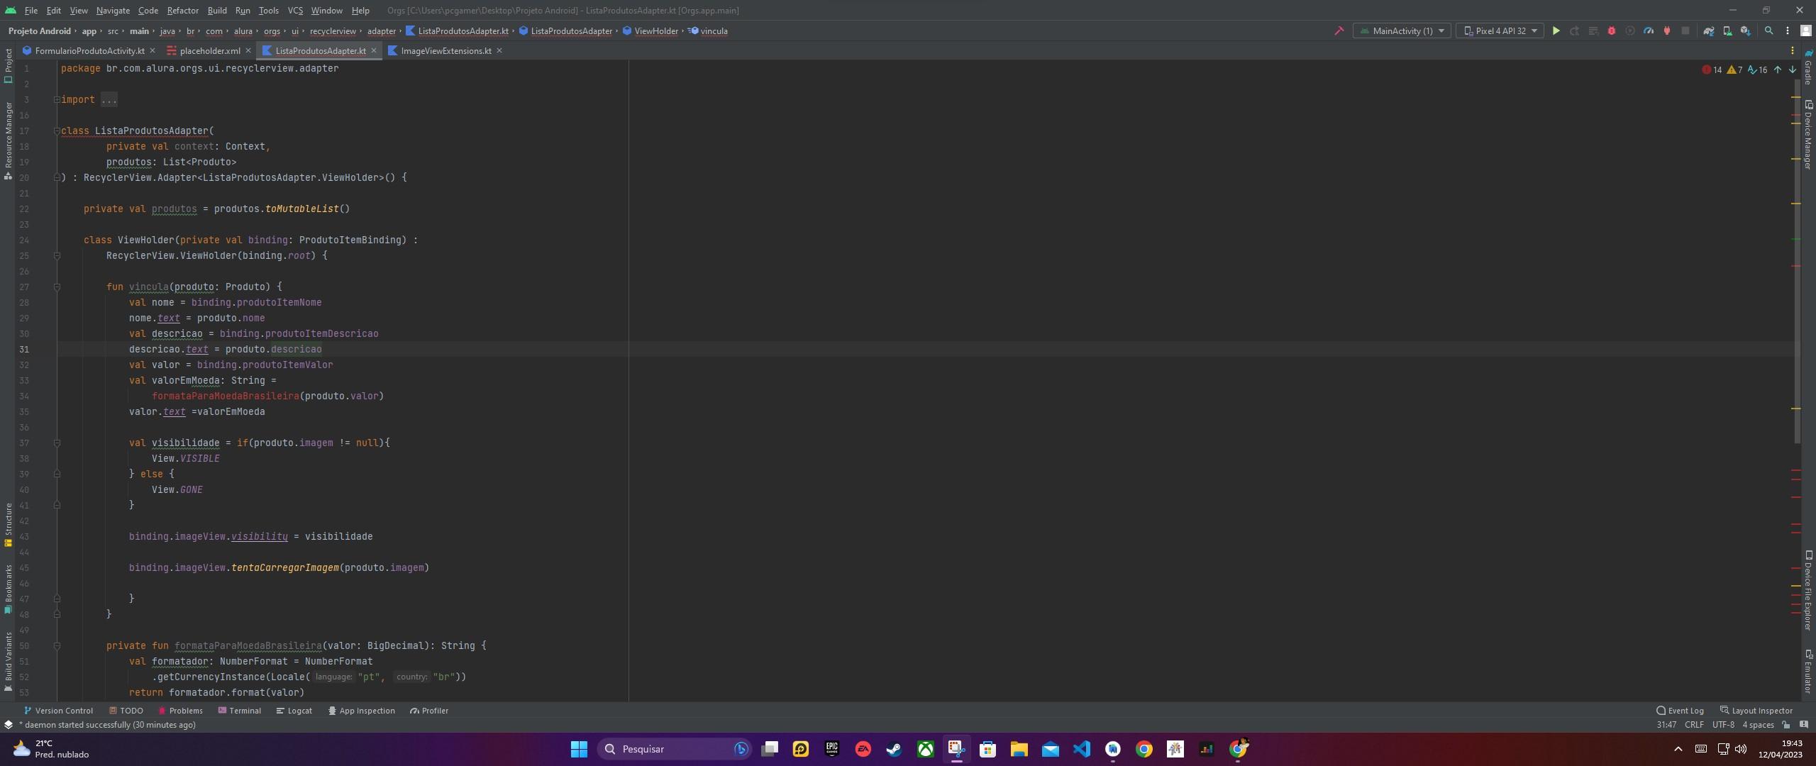Open the Device Manager toolbar icon
This screenshot has width=1816, height=766.
[x=1727, y=31]
